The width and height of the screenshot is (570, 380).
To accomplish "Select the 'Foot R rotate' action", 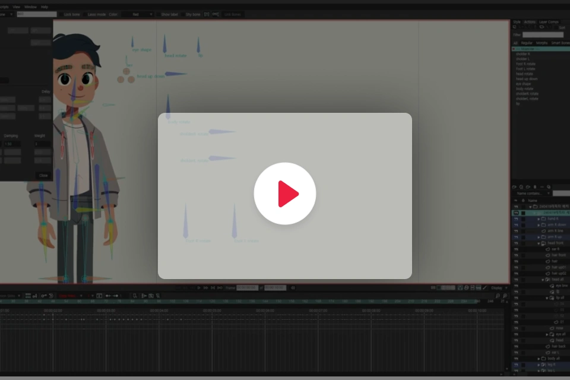I will tap(525, 64).
